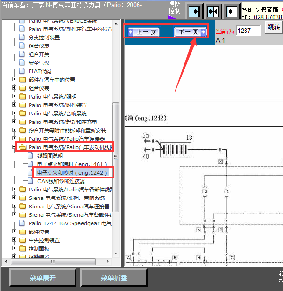This screenshot has height=291, width=283.
Task: Go to next page (下一页)
Action: (190, 32)
